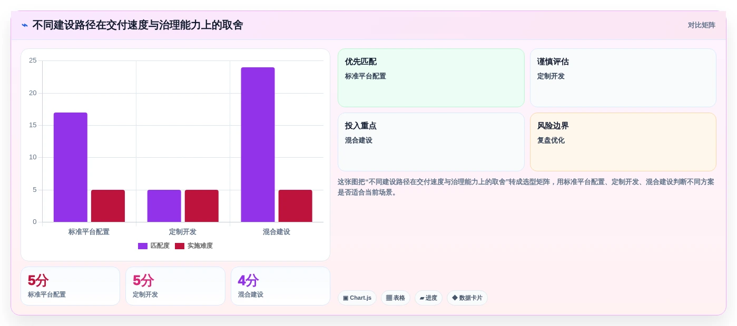The image size is (737, 326).
Task: Click the red 实施难度 bar for 混合建设
Action: tap(296, 206)
